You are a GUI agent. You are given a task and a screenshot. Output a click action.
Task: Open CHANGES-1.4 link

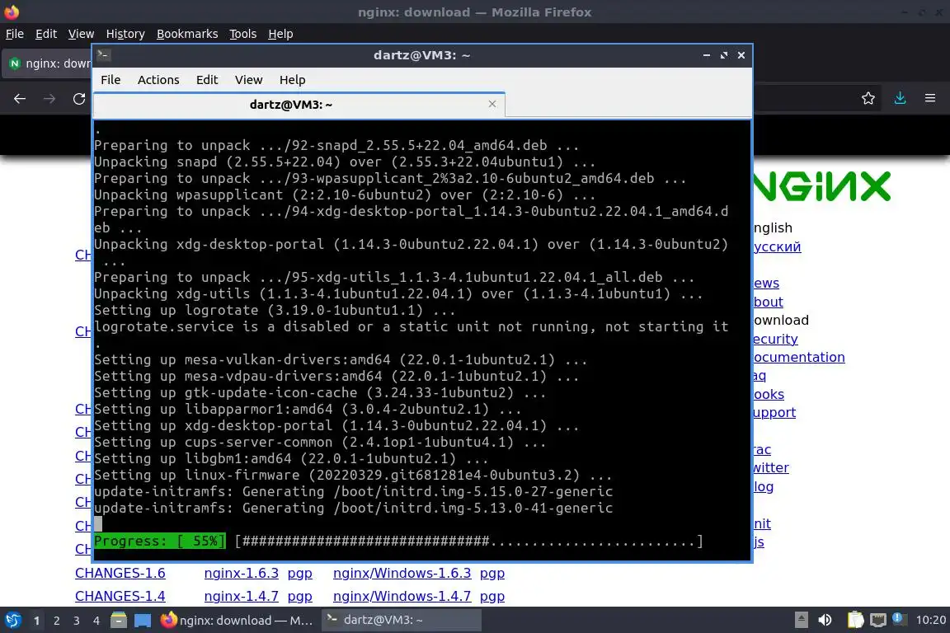tap(120, 596)
